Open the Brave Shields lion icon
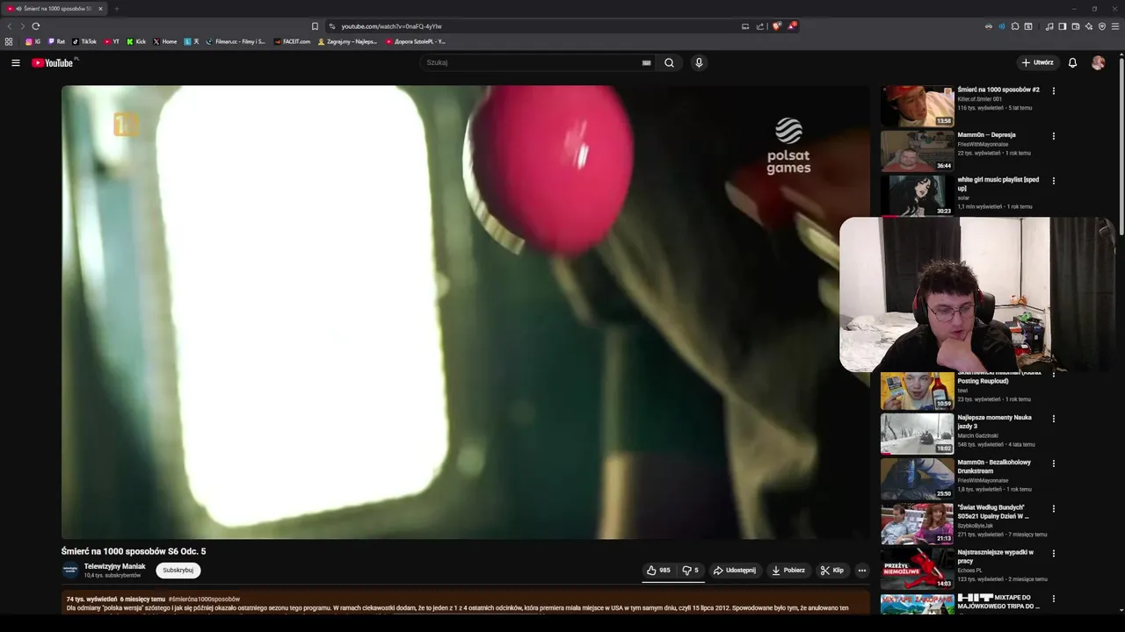1125x632 pixels. 776,26
